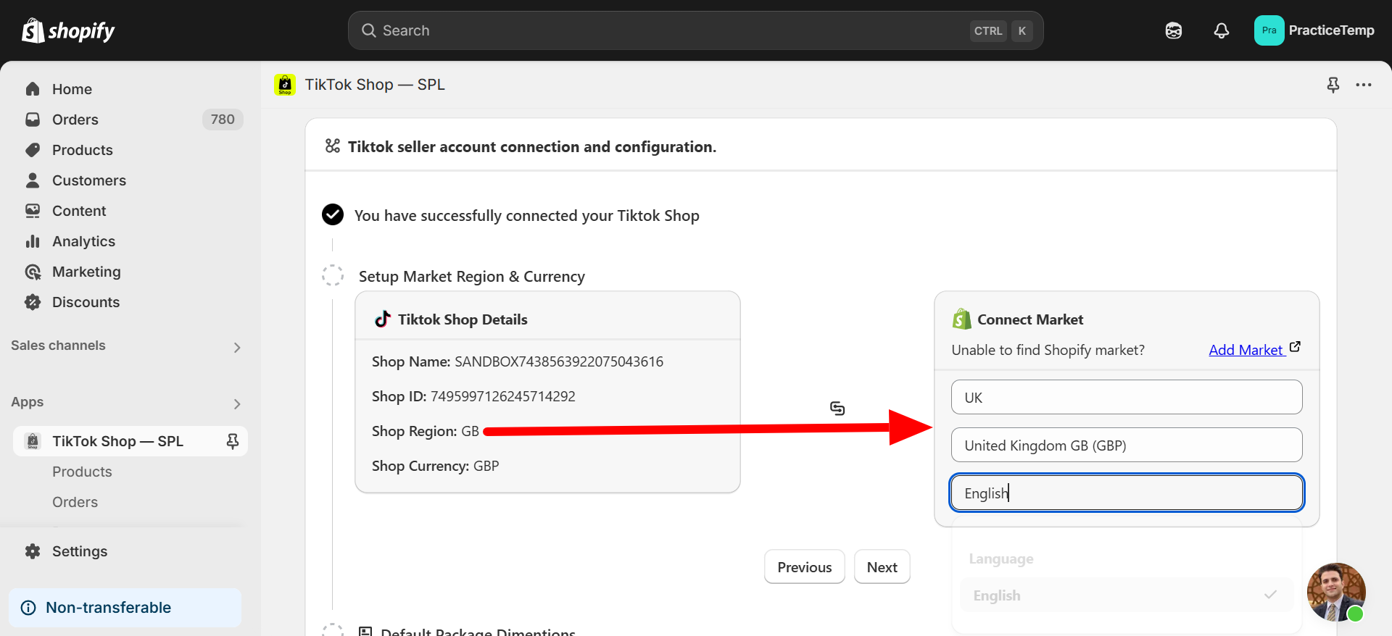
Task: Go to Analytics in the sidebar
Action: 83,241
